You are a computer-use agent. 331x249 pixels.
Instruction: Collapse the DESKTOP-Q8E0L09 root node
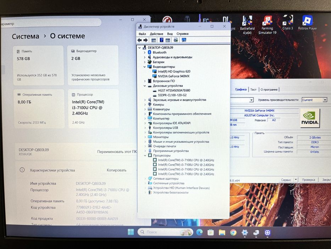[x=139, y=48]
